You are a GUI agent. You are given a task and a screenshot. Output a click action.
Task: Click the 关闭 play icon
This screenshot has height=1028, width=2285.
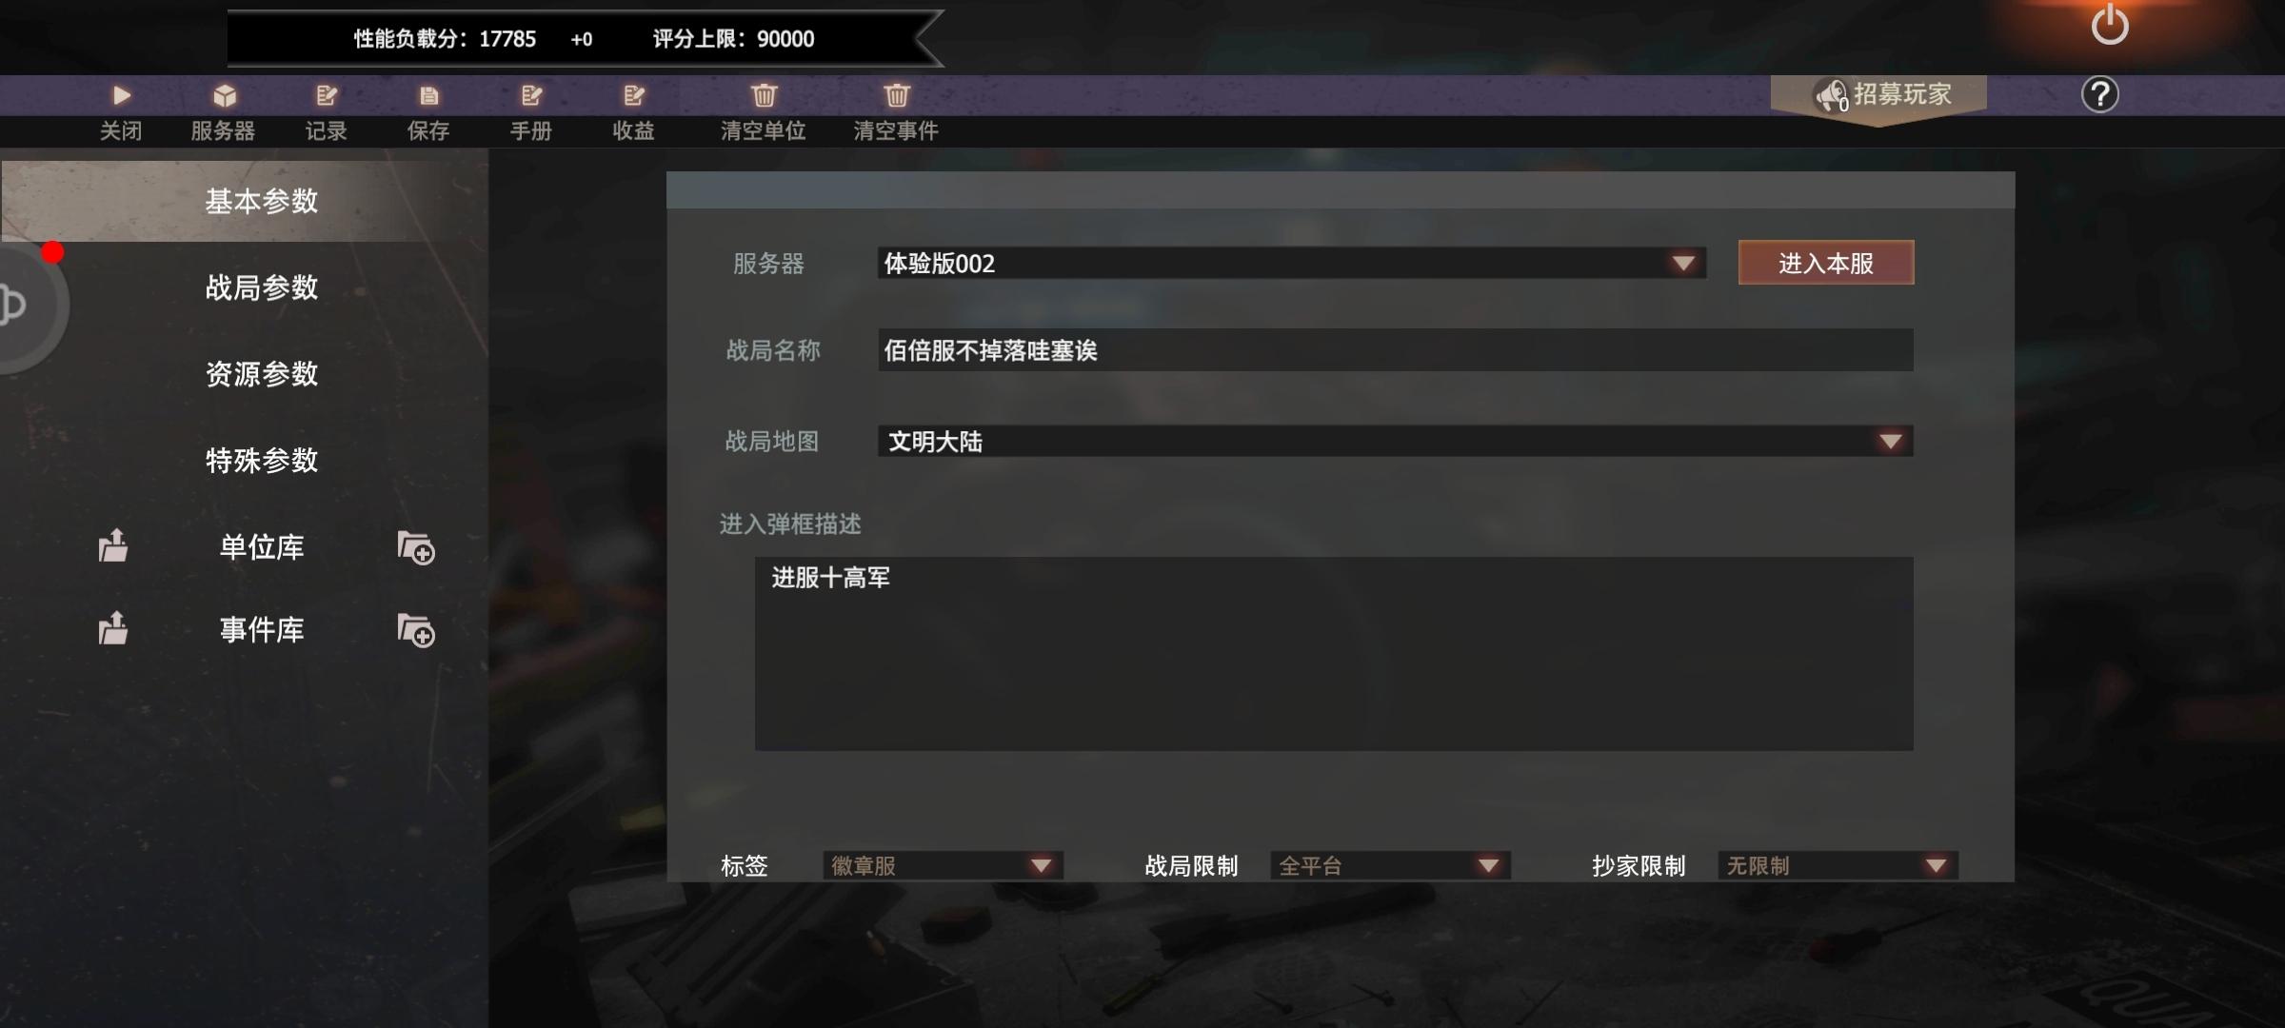point(121,95)
